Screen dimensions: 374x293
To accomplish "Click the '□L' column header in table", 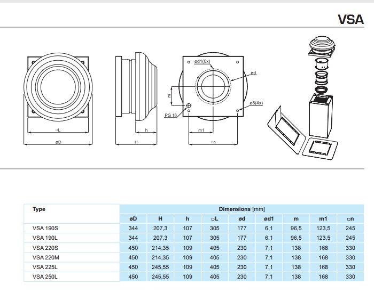I will [x=215, y=218].
